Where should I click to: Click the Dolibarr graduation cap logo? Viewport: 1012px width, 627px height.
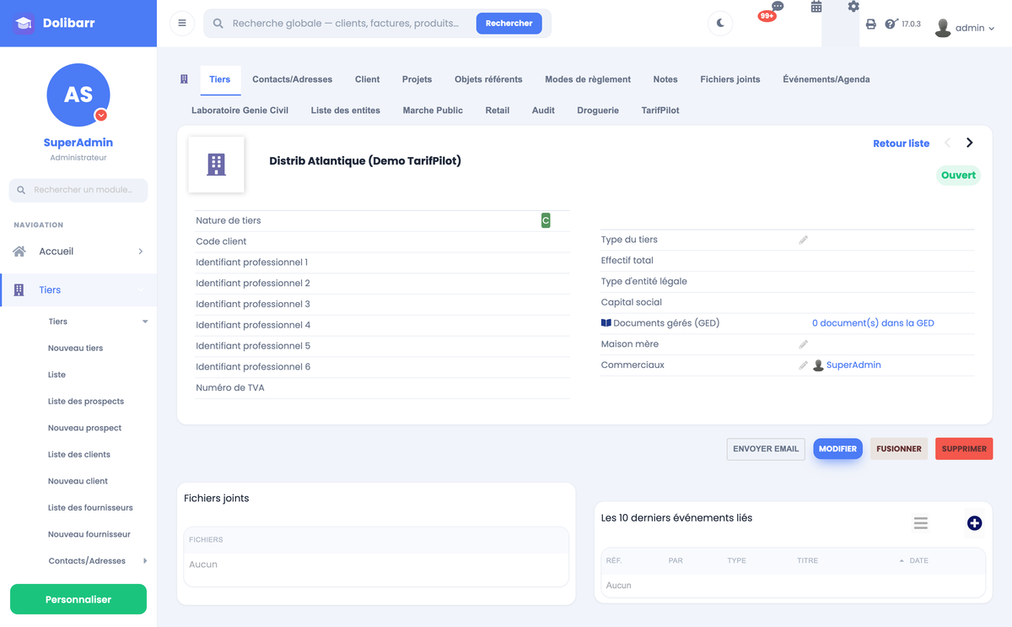[x=24, y=23]
